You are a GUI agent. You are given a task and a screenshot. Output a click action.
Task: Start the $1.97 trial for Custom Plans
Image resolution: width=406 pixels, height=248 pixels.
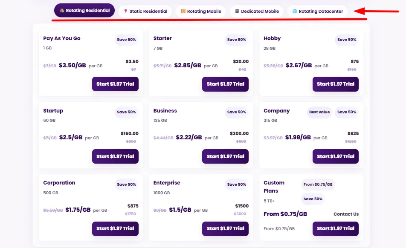pos(336,229)
